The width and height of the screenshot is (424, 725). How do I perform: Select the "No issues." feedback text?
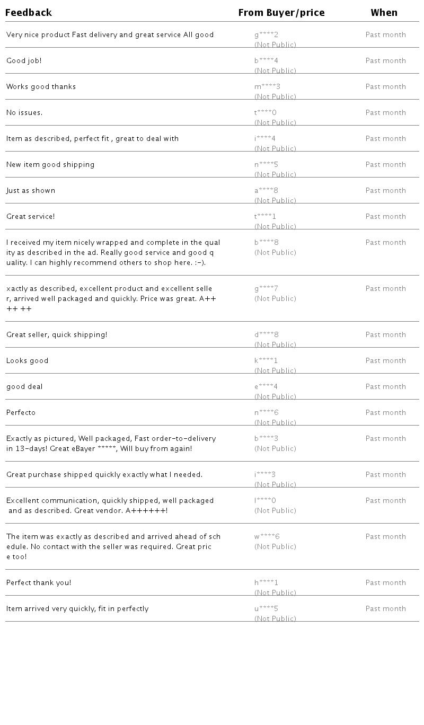(x=24, y=113)
